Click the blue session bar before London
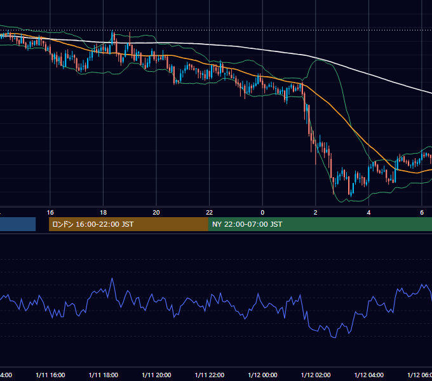 click(x=18, y=224)
